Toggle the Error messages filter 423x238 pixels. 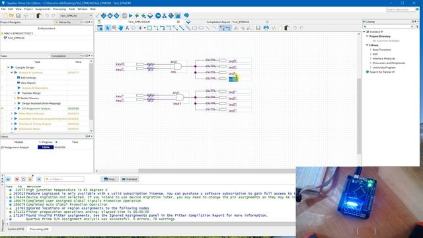tap(17, 179)
